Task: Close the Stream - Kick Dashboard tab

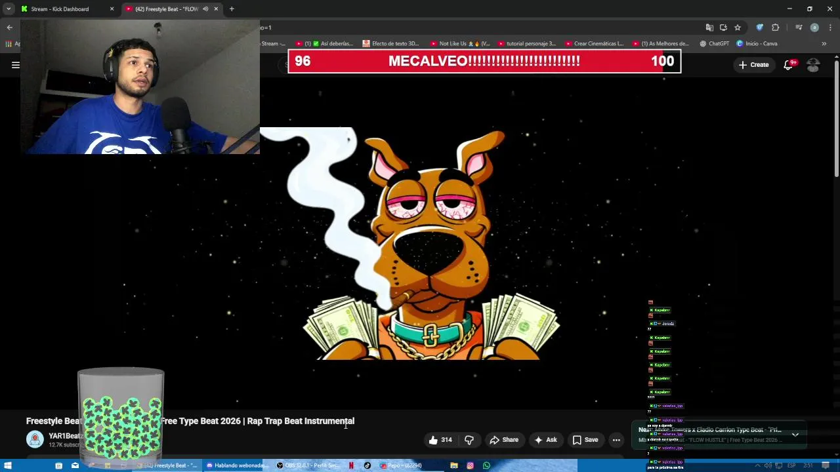Action: (x=112, y=9)
